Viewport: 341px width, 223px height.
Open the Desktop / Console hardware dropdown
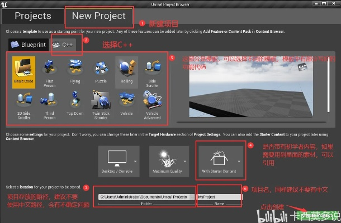point(120,161)
